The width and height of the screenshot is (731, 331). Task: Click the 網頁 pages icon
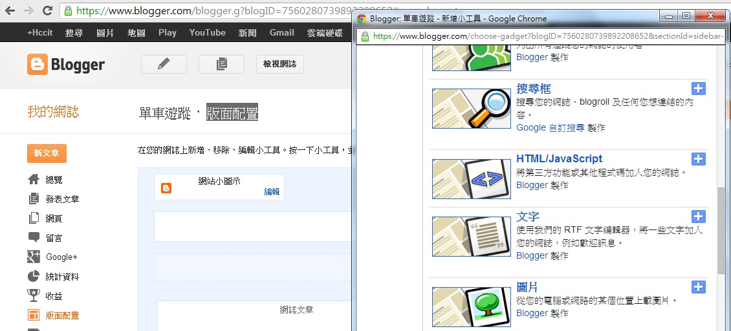[x=34, y=218]
